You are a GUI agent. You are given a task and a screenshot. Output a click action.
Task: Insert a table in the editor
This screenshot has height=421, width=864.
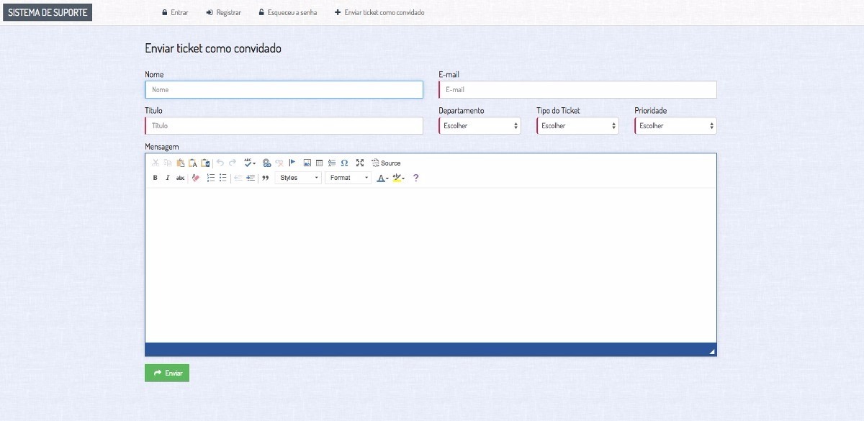320,163
